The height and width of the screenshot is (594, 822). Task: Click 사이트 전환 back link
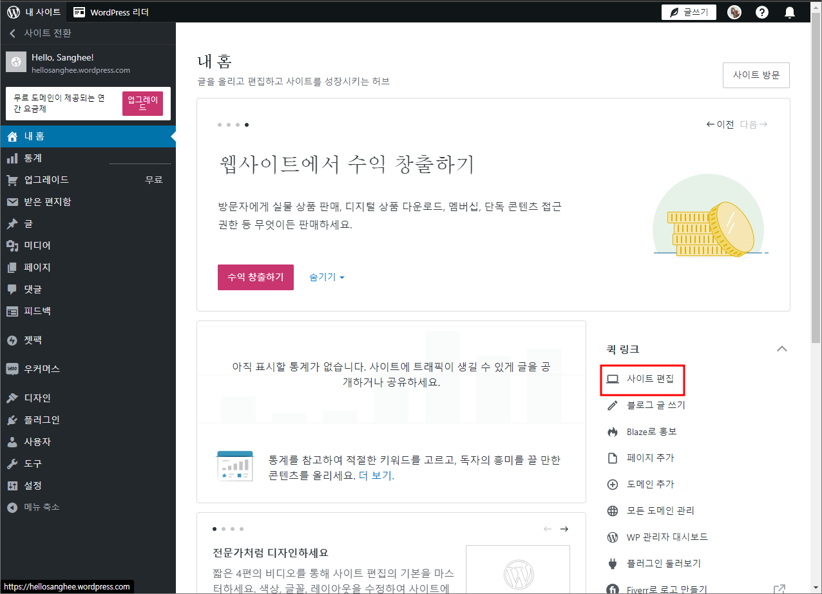click(x=41, y=33)
